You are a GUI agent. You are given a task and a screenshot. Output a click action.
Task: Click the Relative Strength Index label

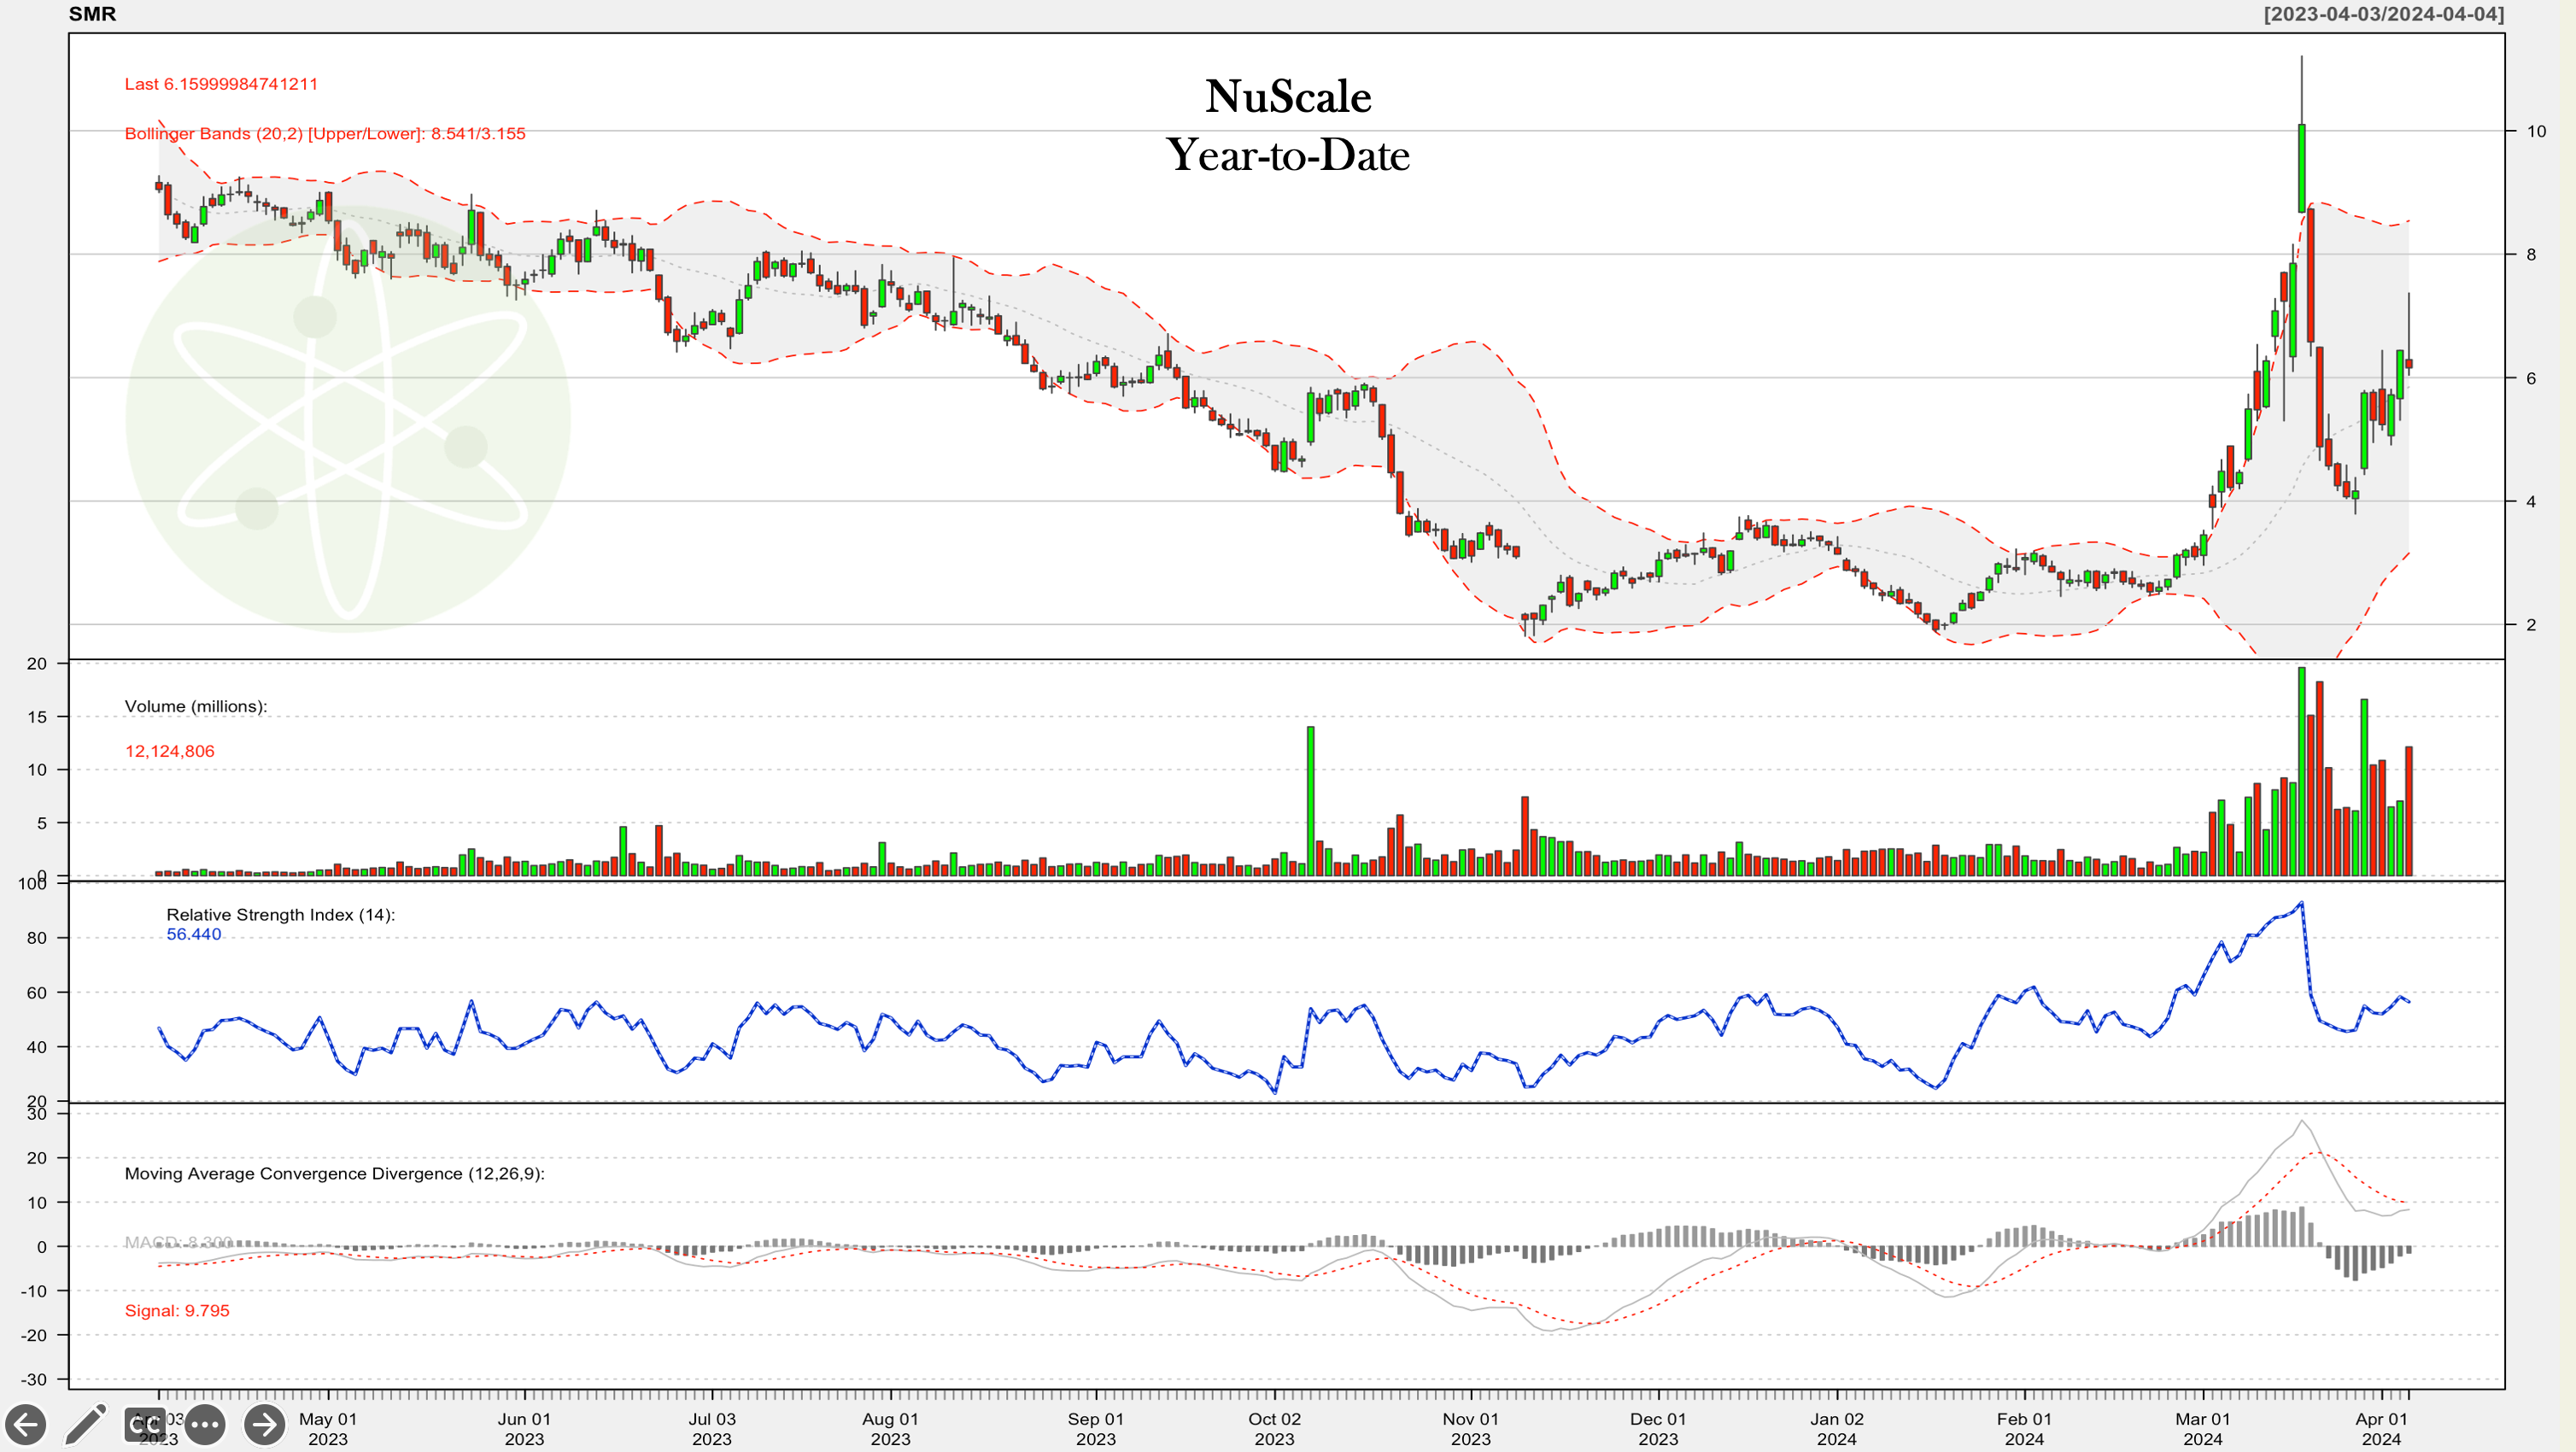[280, 914]
